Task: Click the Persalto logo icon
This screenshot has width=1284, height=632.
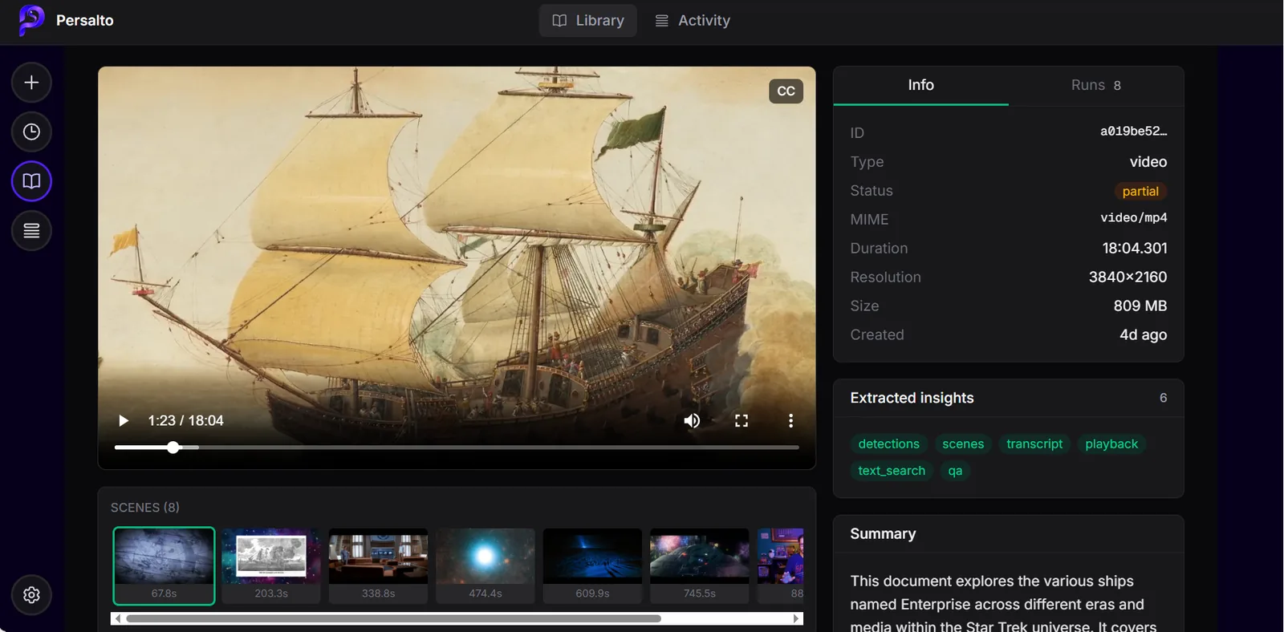Action: pos(31,20)
